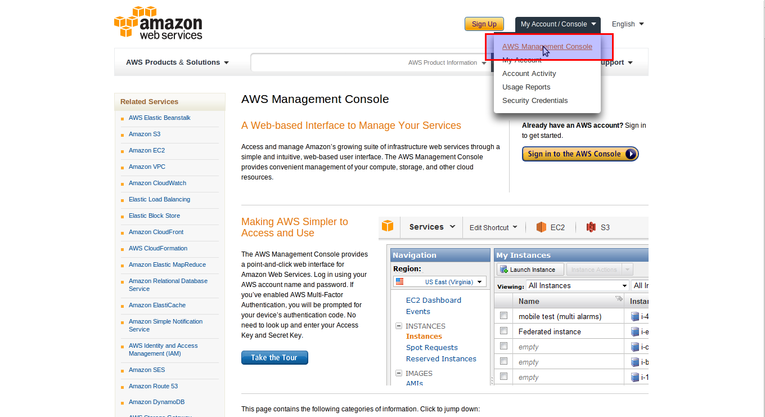Open the Services dropdown in console preview
The width and height of the screenshot is (765, 417).
tap(432, 227)
